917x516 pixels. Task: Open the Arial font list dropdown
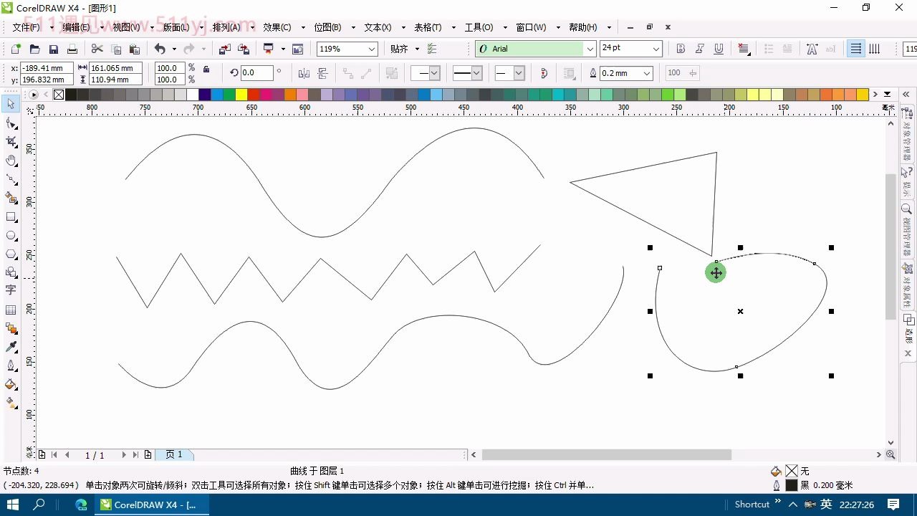tap(590, 49)
